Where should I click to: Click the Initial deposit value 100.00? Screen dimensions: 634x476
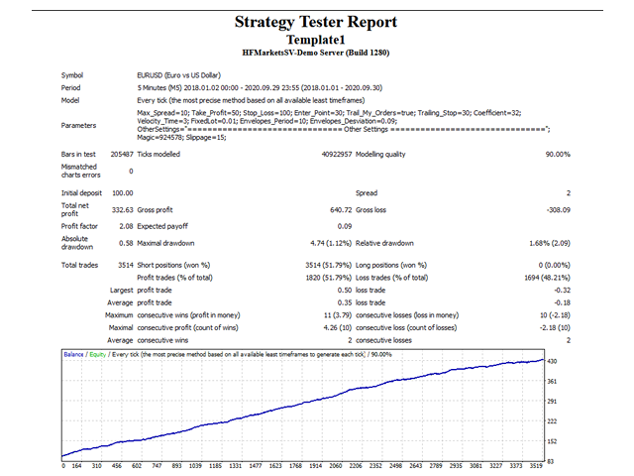(x=121, y=193)
